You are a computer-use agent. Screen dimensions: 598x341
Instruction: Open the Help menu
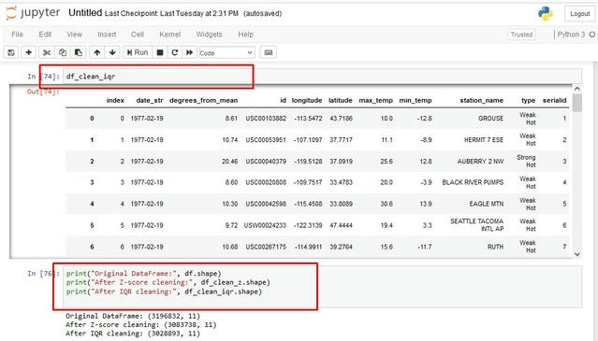pyautogui.click(x=245, y=35)
